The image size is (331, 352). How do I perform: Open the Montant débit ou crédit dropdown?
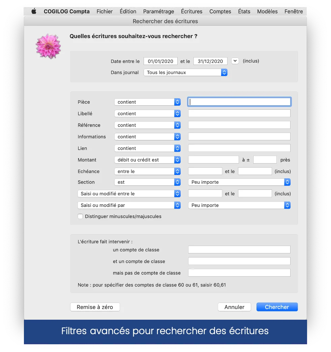click(x=148, y=160)
